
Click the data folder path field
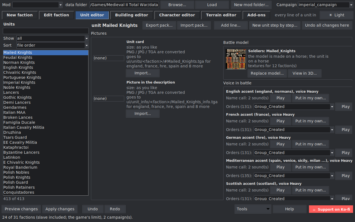pos(124,5)
